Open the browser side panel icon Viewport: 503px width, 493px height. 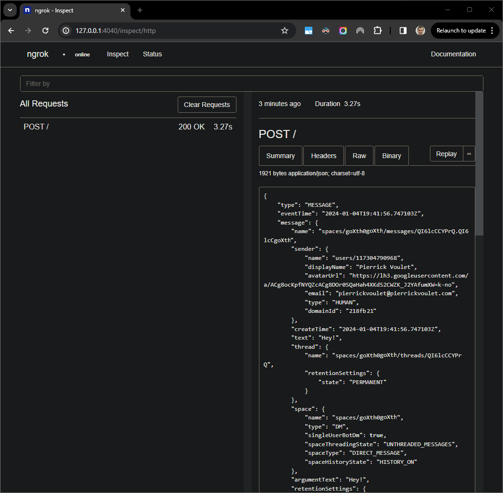(x=402, y=30)
